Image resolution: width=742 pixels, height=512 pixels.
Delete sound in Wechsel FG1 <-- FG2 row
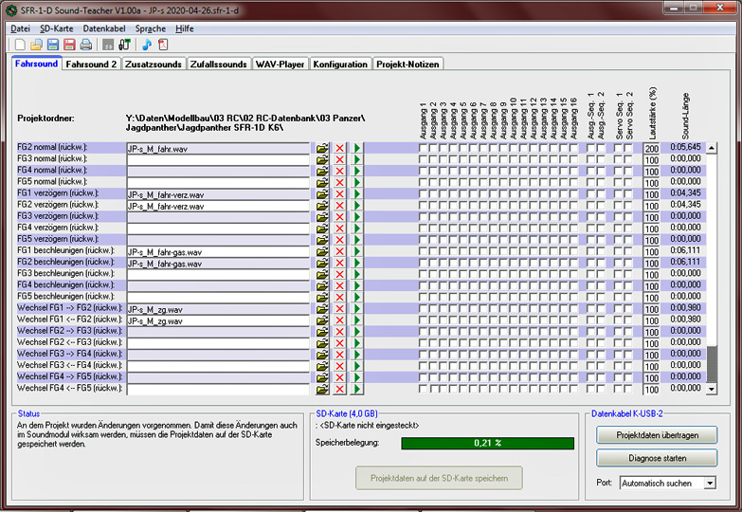click(339, 320)
